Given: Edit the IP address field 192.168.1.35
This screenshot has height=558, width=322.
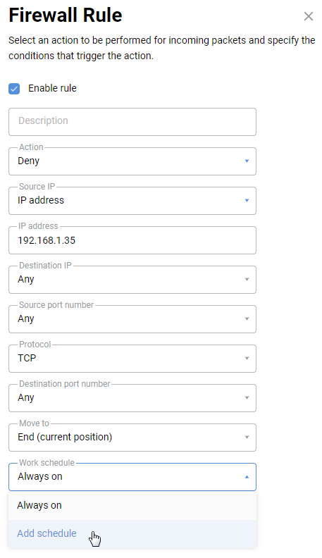Looking at the screenshot, I should click(x=132, y=240).
